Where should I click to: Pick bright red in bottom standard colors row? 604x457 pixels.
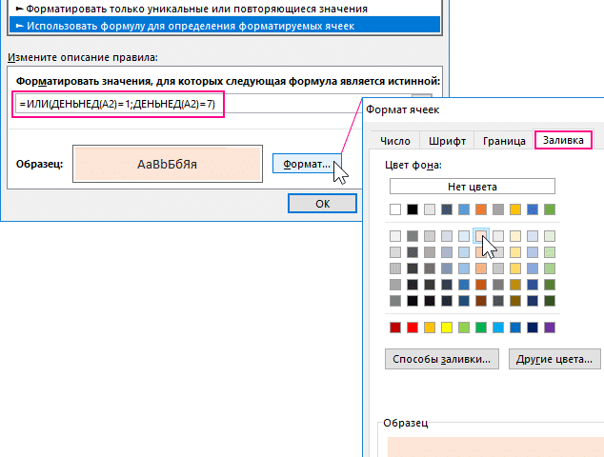413,328
